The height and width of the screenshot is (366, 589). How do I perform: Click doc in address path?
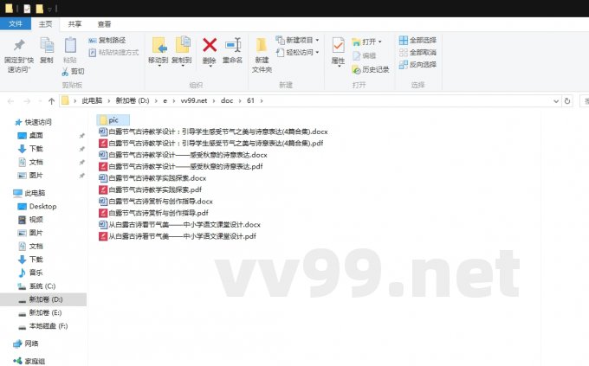click(227, 100)
